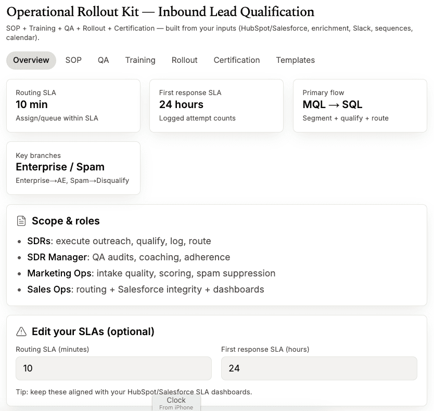This screenshot has width=434, height=411.
Task: Select the Key branches Enterprise / Spam card
Action: (73, 168)
